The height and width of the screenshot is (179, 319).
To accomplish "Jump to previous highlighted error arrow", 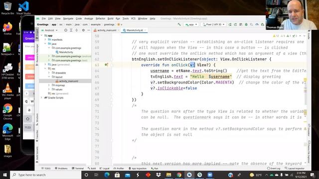I will [300, 36].
